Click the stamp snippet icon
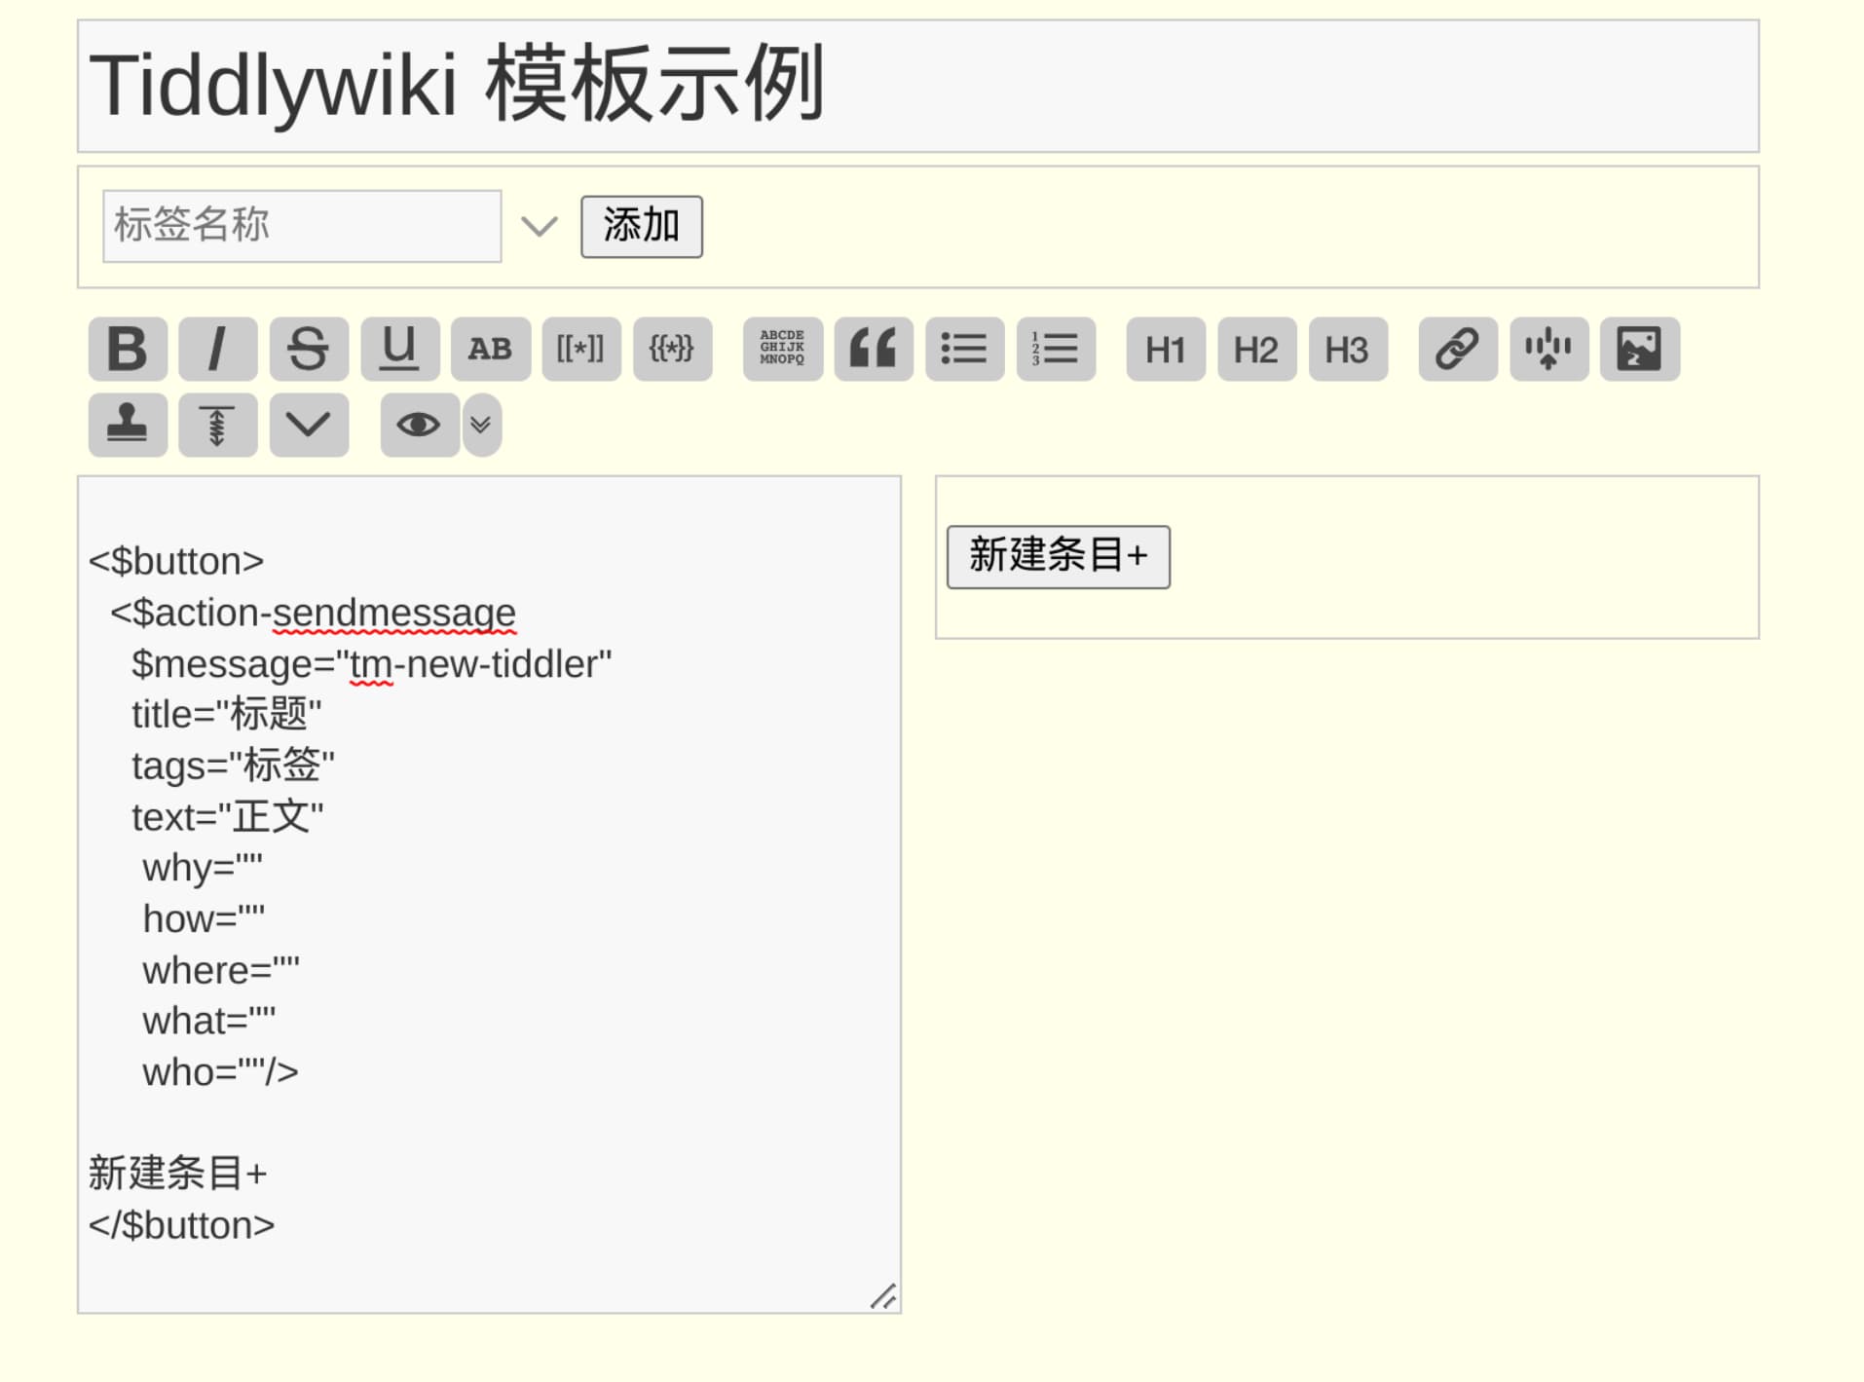 (x=128, y=425)
